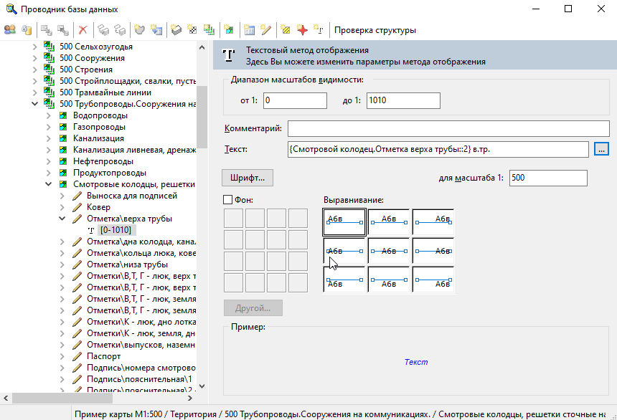617x420 pixels.
Task: Click the new red star symbol icon
Action: [x=302, y=30]
